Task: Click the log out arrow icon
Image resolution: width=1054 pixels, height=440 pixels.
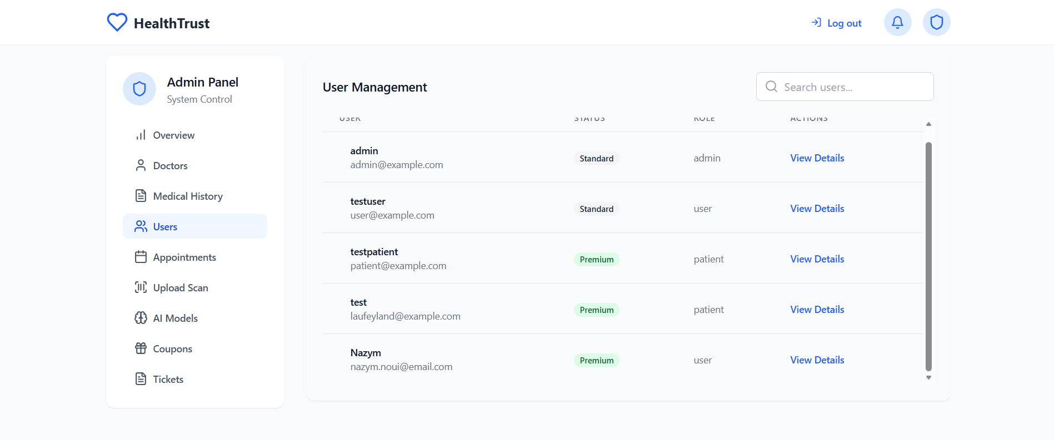Action: tap(816, 23)
